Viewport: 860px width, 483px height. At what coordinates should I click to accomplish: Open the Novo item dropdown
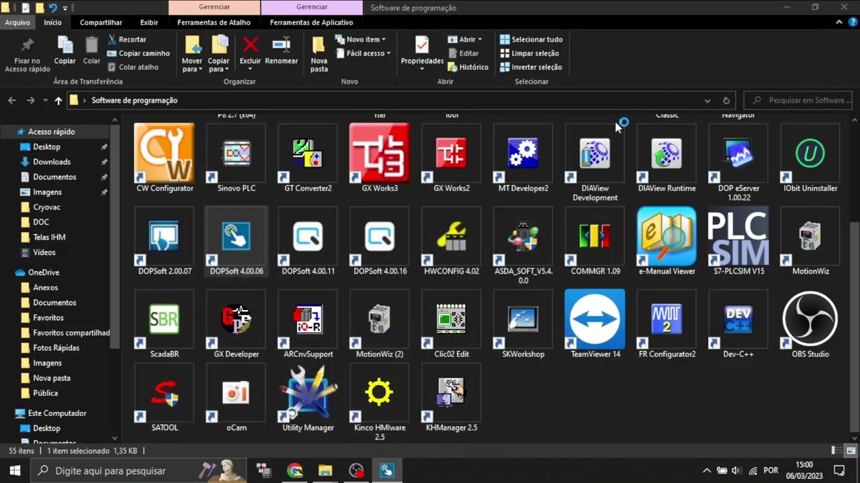[x=361, y=40]
